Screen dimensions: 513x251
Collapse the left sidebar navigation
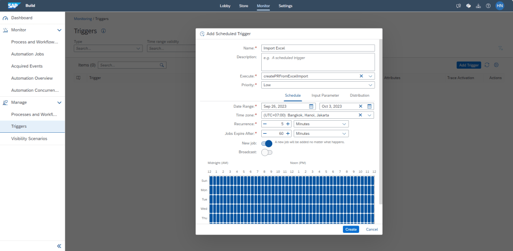point(59,246)
